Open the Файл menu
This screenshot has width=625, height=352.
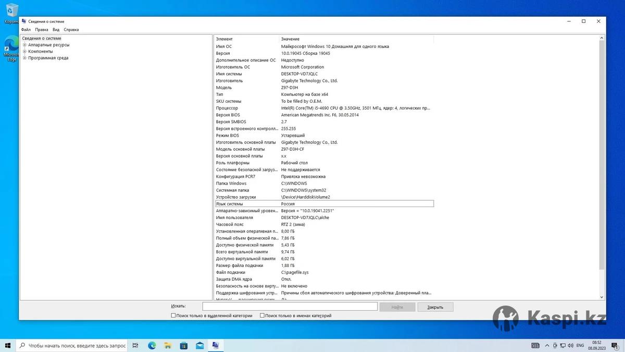coord(26,30)
